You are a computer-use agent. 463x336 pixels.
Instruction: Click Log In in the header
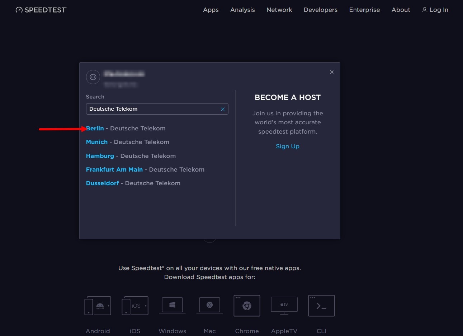pos(435,10)
